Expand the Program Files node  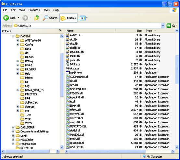[x=13, y=144]
